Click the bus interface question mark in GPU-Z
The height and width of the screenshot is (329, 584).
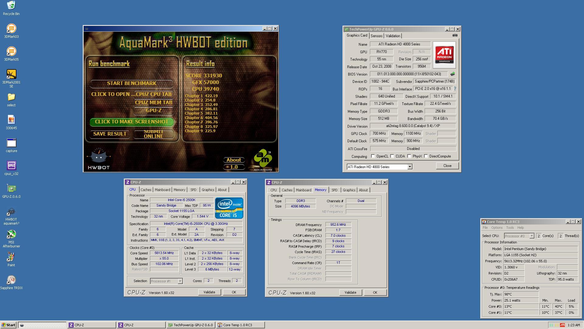pos(455,89)
